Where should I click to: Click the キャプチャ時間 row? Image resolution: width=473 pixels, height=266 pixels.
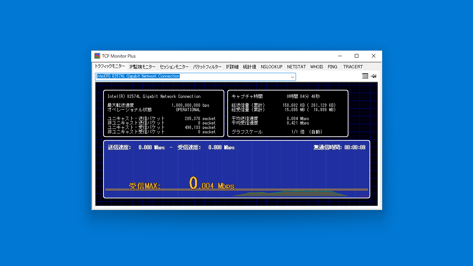276,96
